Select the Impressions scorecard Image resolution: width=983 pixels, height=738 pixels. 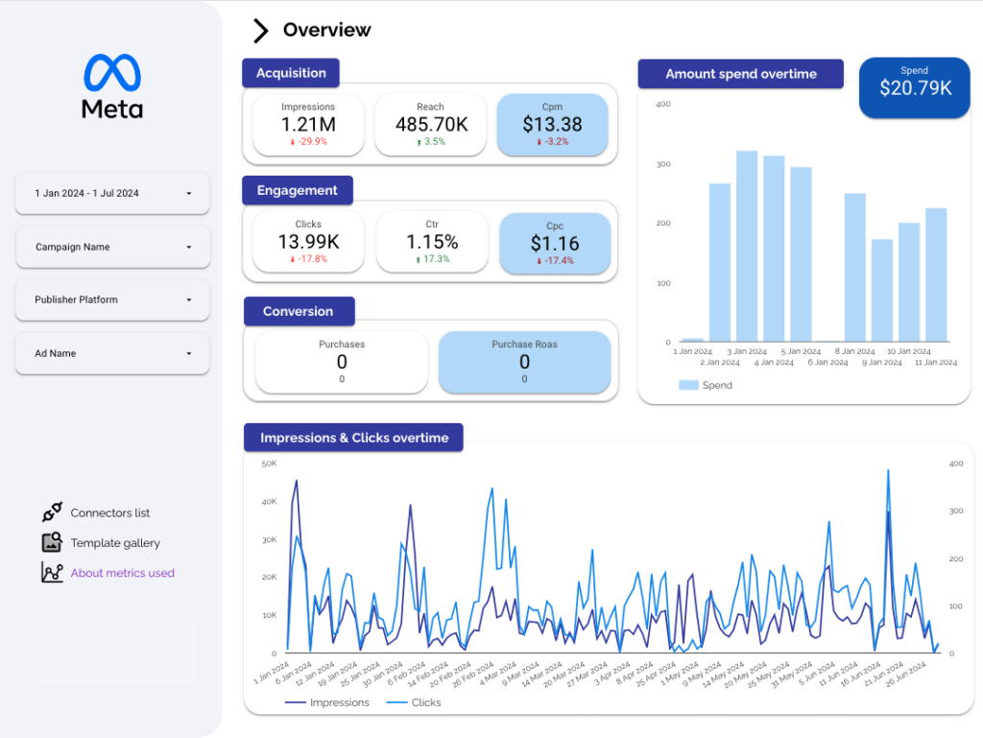[308, 124]
